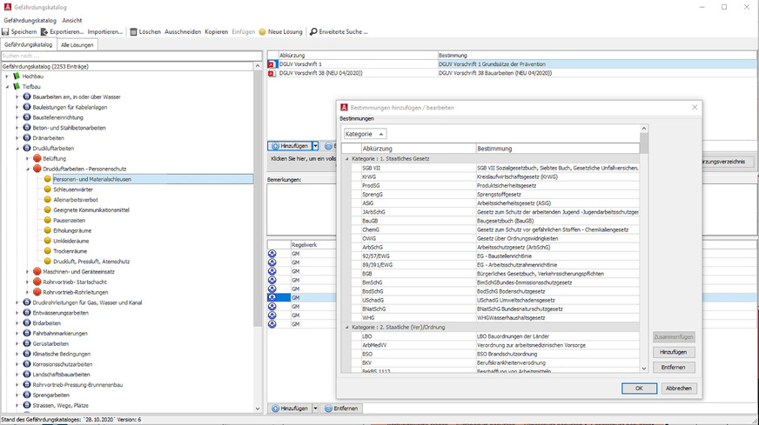Switch to the Alle Lösungen tab
Viewport: 759px width, 425px height.
click(x=77, y=44)
